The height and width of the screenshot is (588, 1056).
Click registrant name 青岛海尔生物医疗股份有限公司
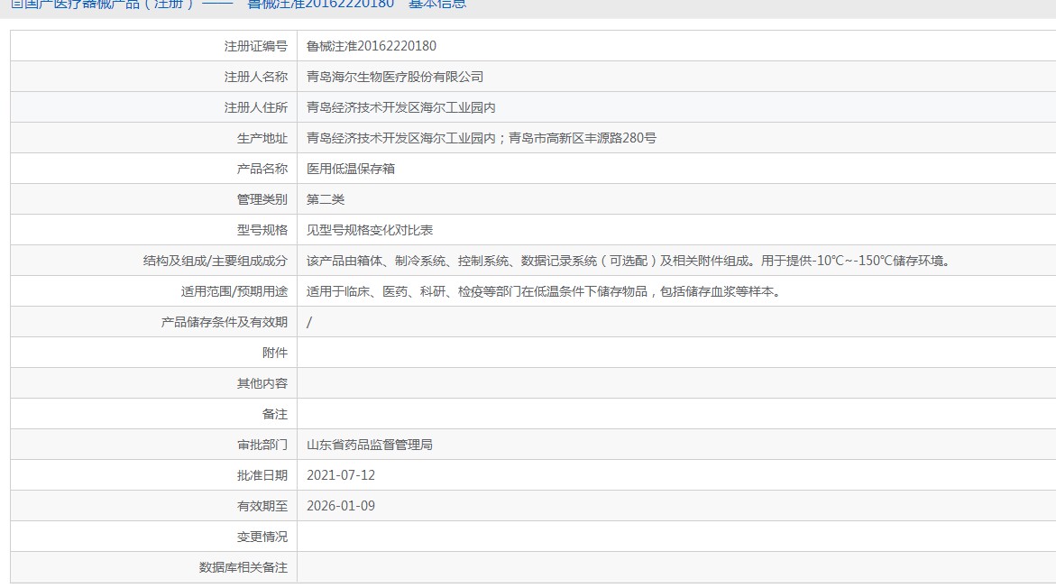point(395,77)
